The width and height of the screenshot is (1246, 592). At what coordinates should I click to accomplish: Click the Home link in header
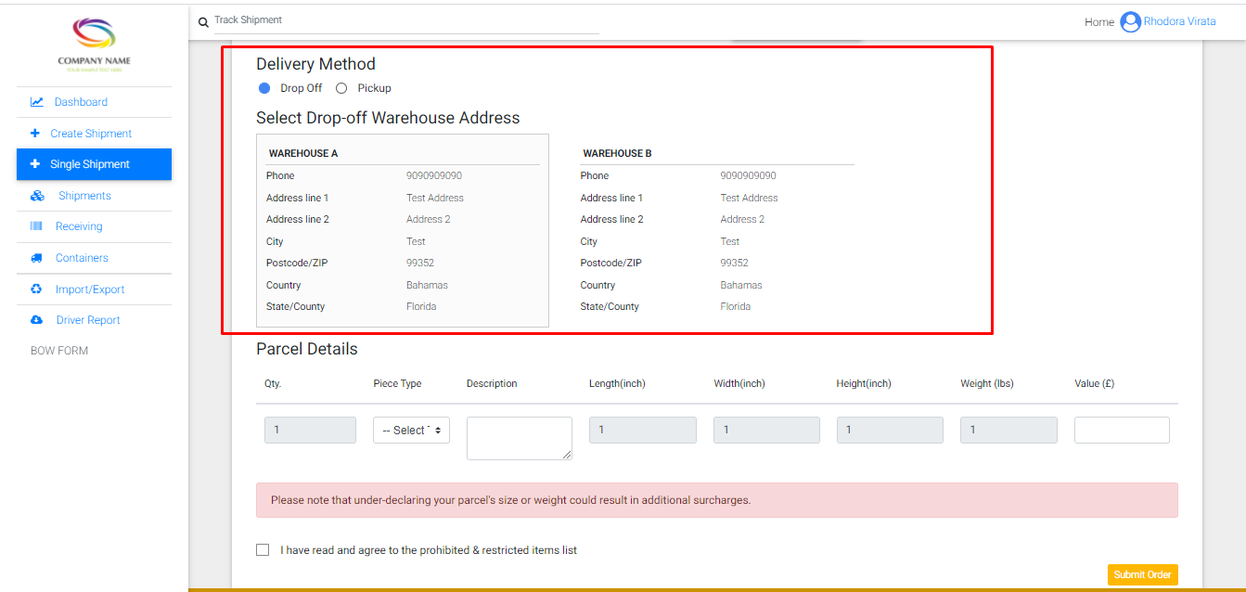point(1098,22)
